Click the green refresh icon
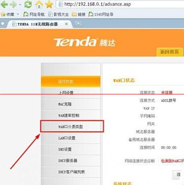 pos(28,4)
